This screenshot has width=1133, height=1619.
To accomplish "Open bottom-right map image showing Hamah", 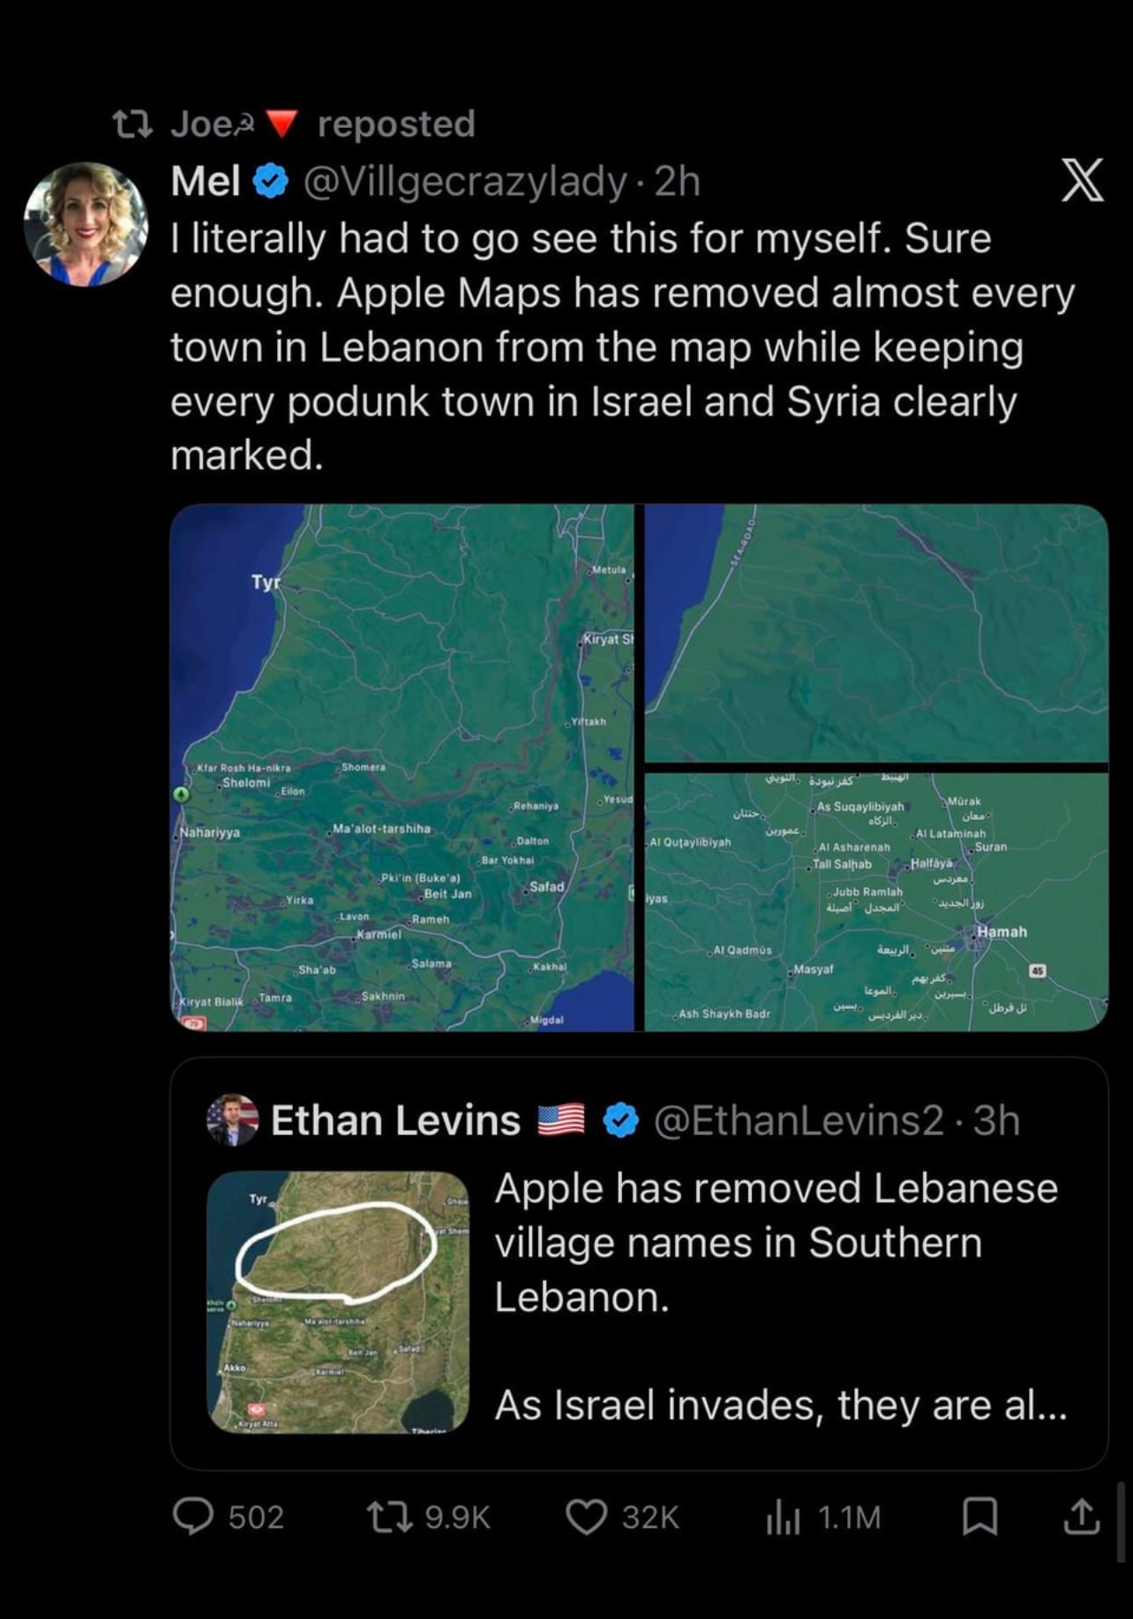I will [x=876, y=901].
